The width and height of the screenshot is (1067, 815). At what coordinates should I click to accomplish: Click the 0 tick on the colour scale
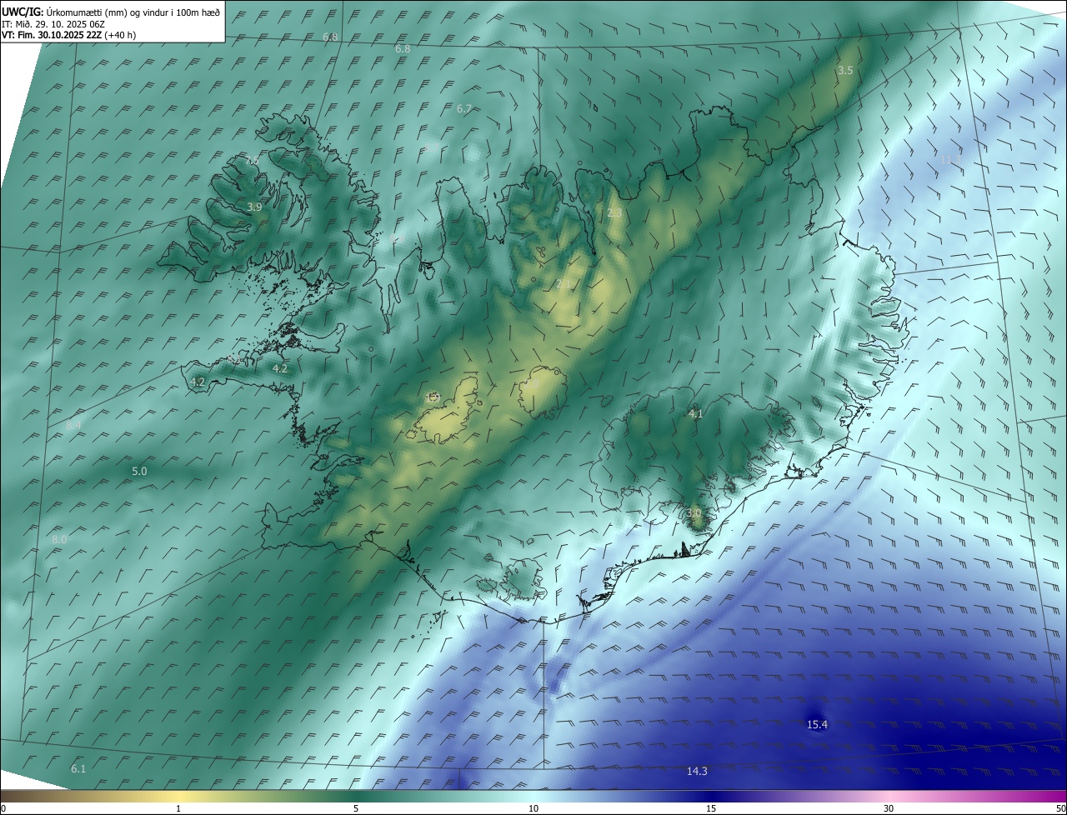[3, 808]
